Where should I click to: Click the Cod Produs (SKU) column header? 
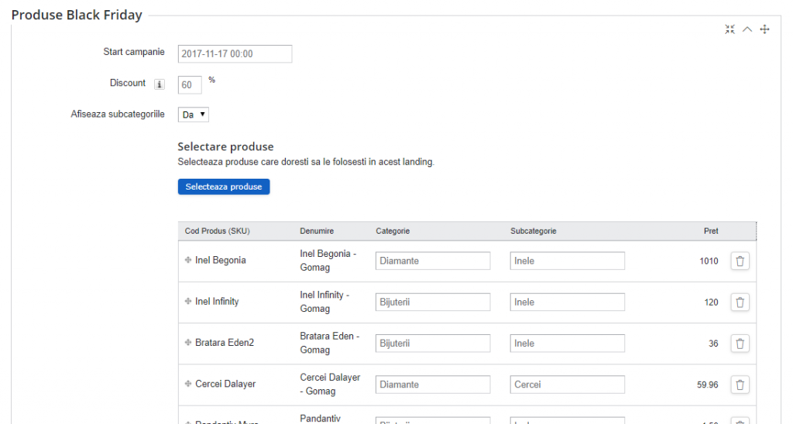click(x=217, y=231)
